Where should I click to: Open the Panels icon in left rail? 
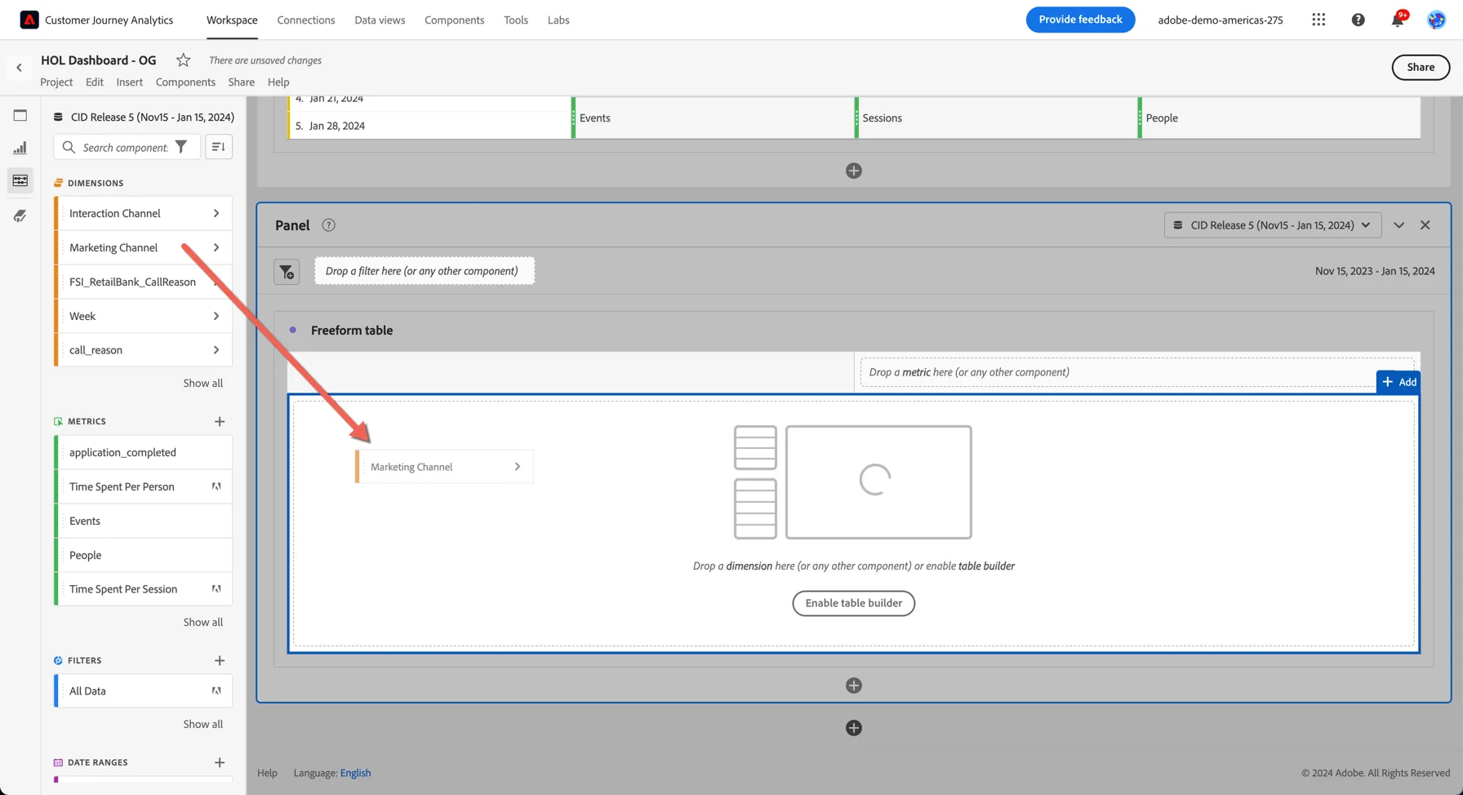(x=20, y=115)
